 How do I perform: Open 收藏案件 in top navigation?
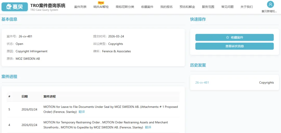147,7
